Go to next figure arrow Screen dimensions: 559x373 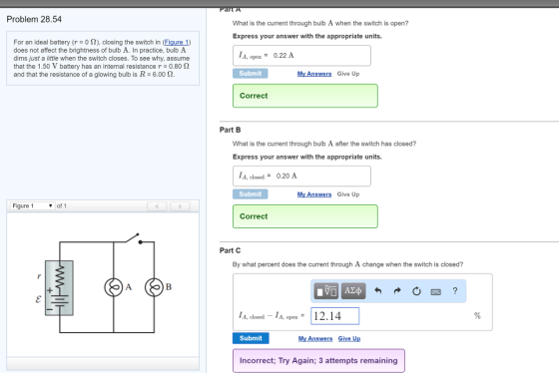click(x=180, y=205)
